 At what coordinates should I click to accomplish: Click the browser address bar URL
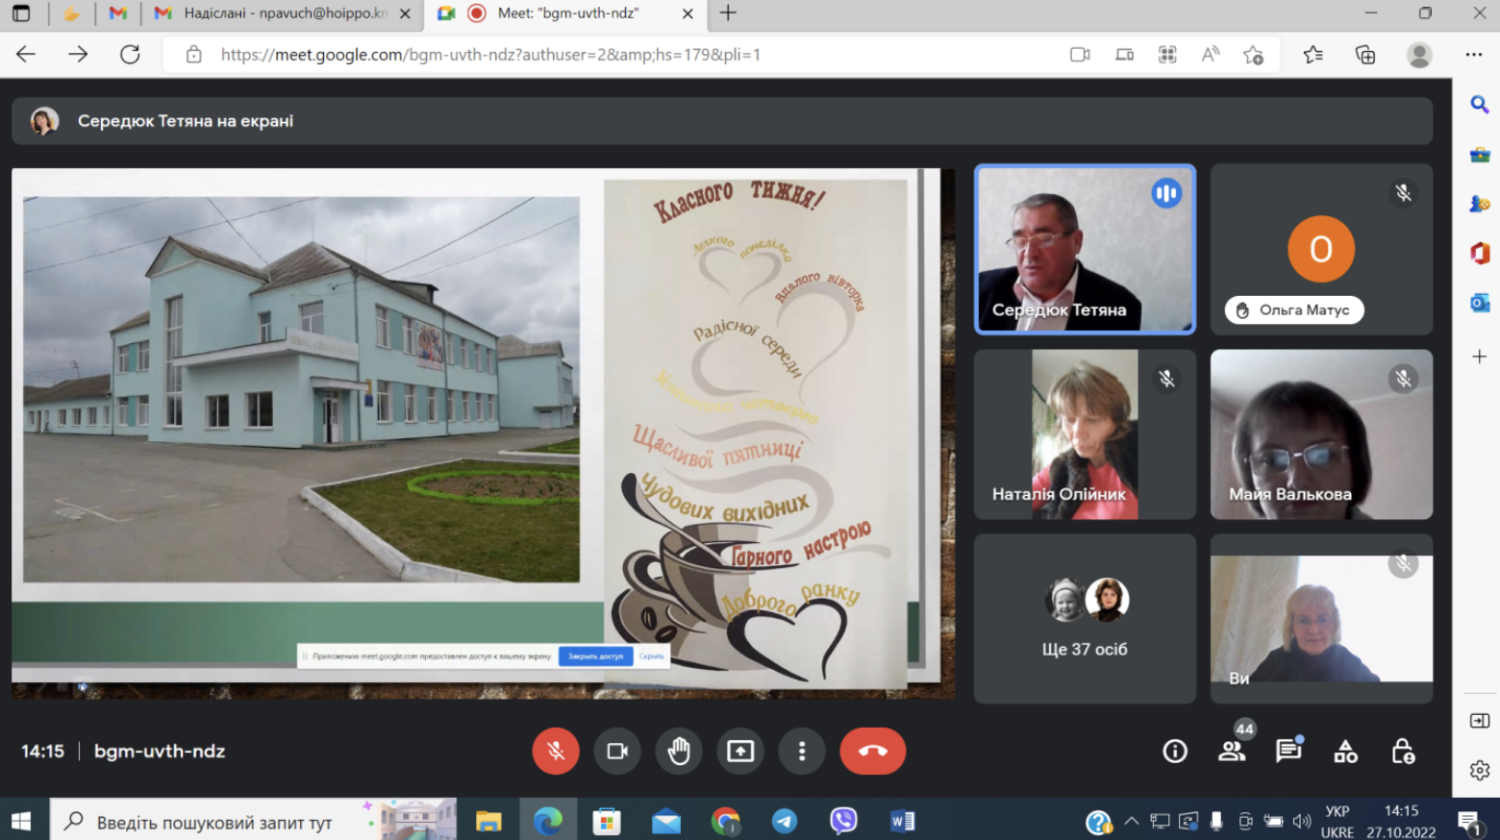pos(490,55)
